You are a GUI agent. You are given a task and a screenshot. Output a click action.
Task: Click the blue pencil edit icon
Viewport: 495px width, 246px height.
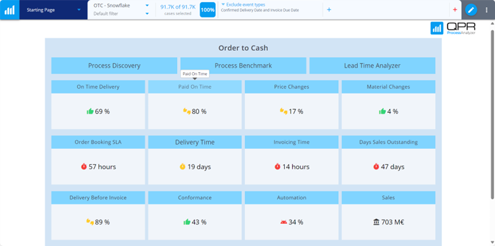(471, 10)
